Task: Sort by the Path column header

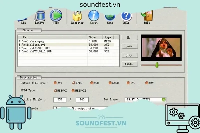Action: 53,37
